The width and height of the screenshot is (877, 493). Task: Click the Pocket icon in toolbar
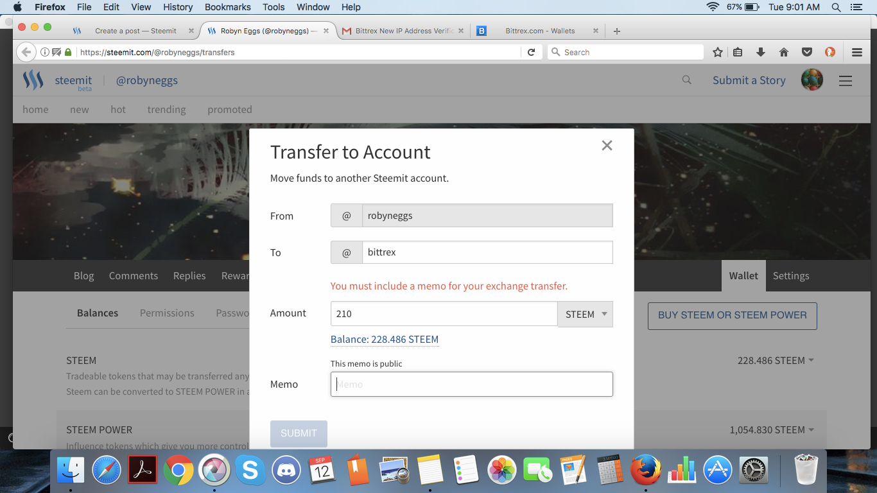807,52
